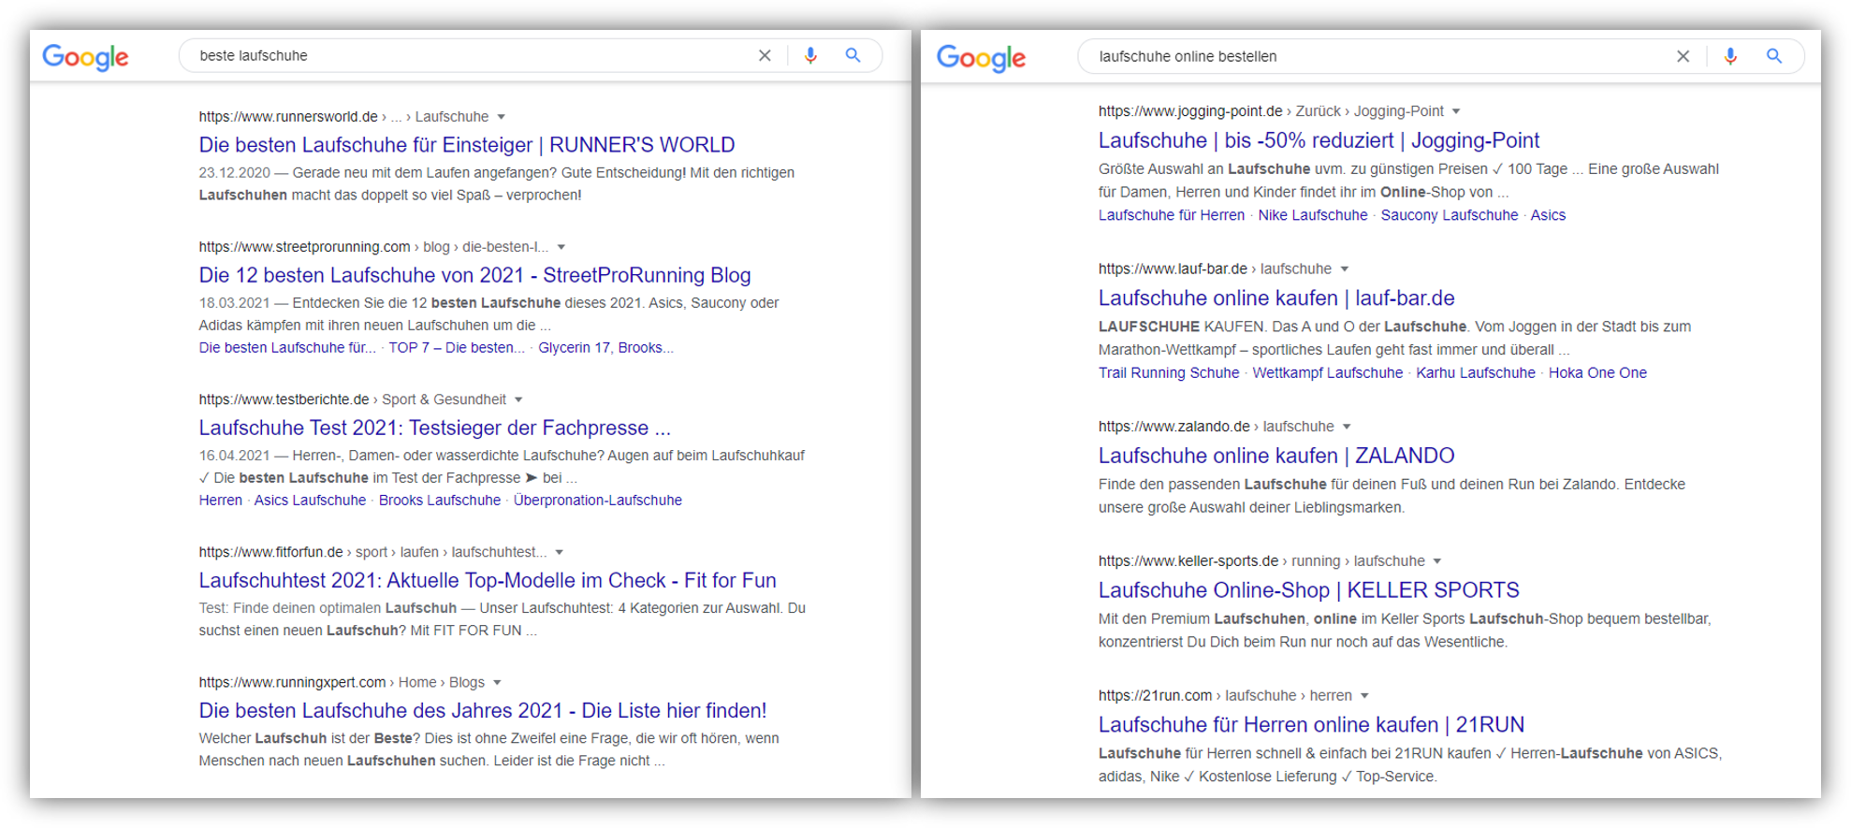
Task: Open 'Wettkampf Laufschuhe' sitelink
Action: 1328,373
